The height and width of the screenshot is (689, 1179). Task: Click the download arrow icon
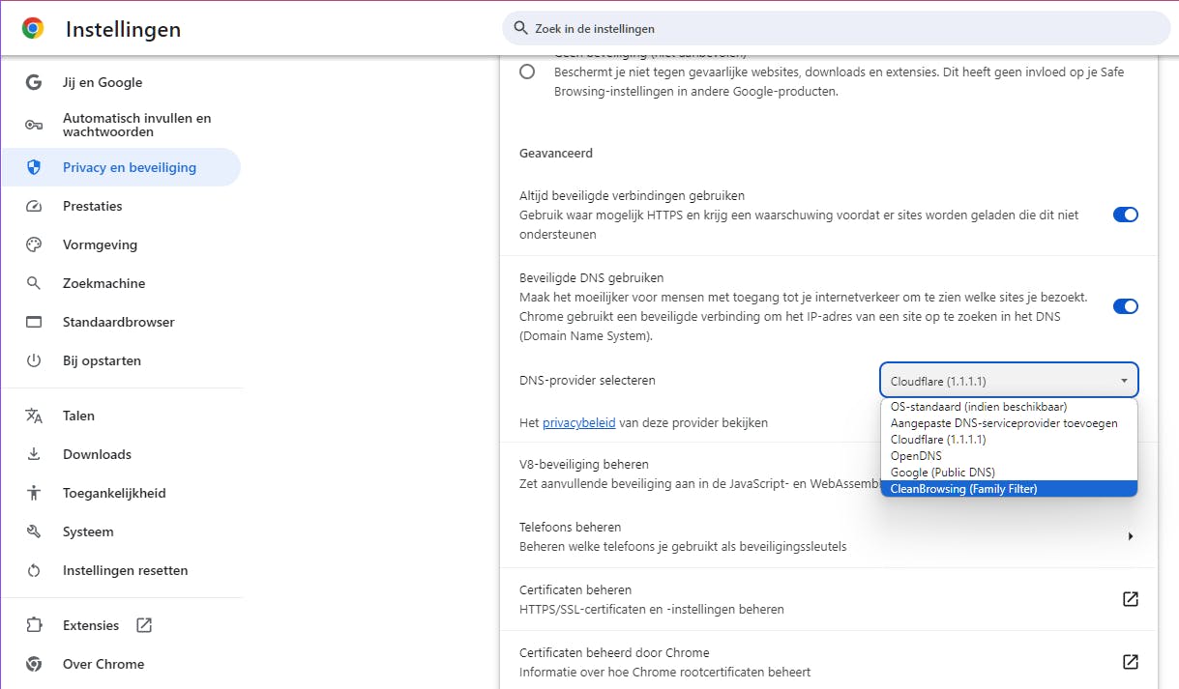(x=34, y=454)
